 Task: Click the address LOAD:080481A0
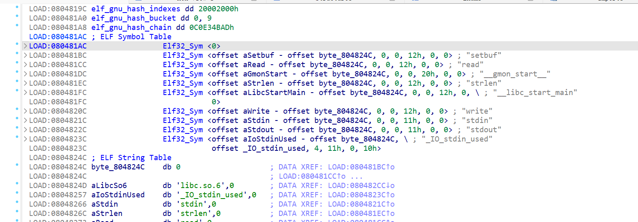(58, 18)
